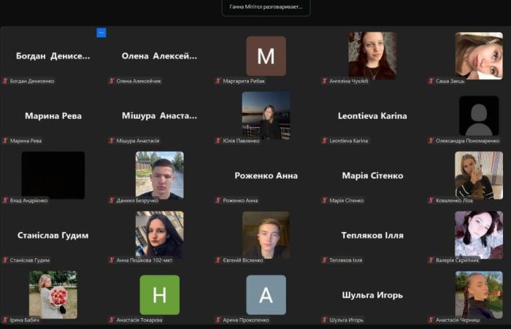
Task: Select Юлія Павленко's profile photo tile
Action: (x=266, y=115)
